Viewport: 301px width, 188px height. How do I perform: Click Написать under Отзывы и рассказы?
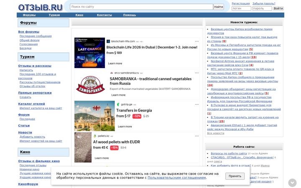[26, 70]
